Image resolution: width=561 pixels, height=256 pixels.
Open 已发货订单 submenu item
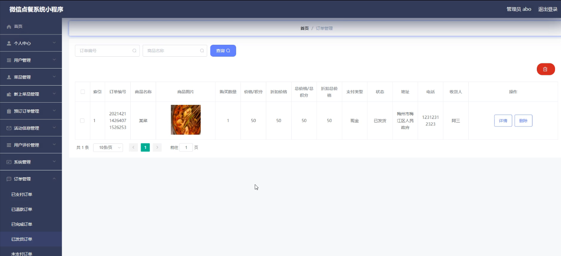[31, 239]
